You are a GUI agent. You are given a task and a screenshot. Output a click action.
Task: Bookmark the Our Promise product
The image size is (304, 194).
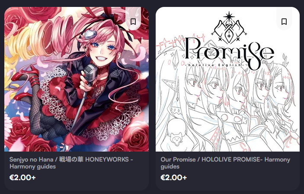(284, 22)
